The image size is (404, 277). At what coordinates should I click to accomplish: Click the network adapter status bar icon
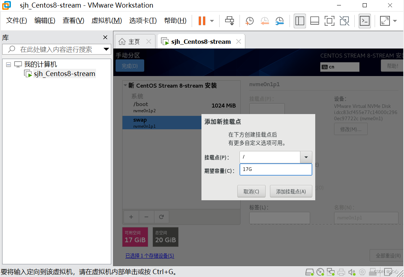(x=330, y=272)
